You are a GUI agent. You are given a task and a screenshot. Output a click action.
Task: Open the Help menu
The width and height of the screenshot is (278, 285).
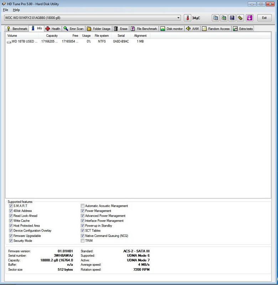point(16,10)
